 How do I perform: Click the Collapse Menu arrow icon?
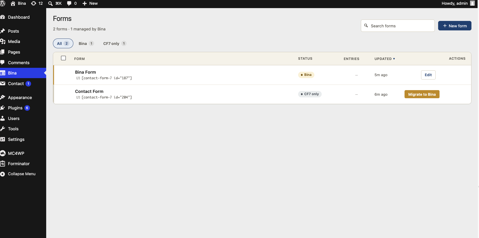click(3, 174)
